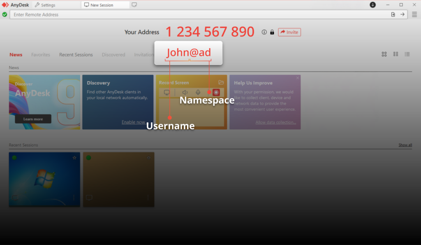Open options menu on second session tile
The height and width of the screenshot is (245, 421).
[148, 198]
